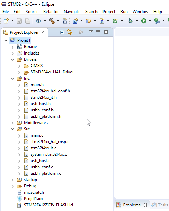This screenshot has height=211, width=169.
Task: Click the green Run button icon
Action: click(x=144, y=21)
